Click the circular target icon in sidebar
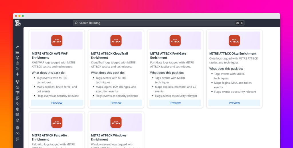 click(x=17, y=58)
